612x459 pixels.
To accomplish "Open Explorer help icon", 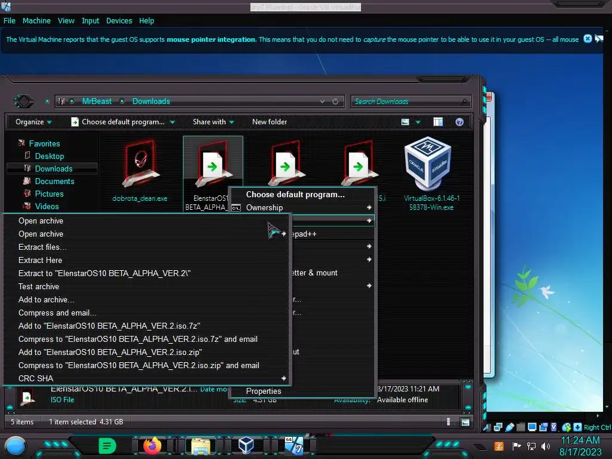I will [460, 122].
